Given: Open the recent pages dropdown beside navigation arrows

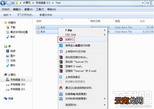Looking at the screenshot, I should pyautogui.click(x=13, y=3).
